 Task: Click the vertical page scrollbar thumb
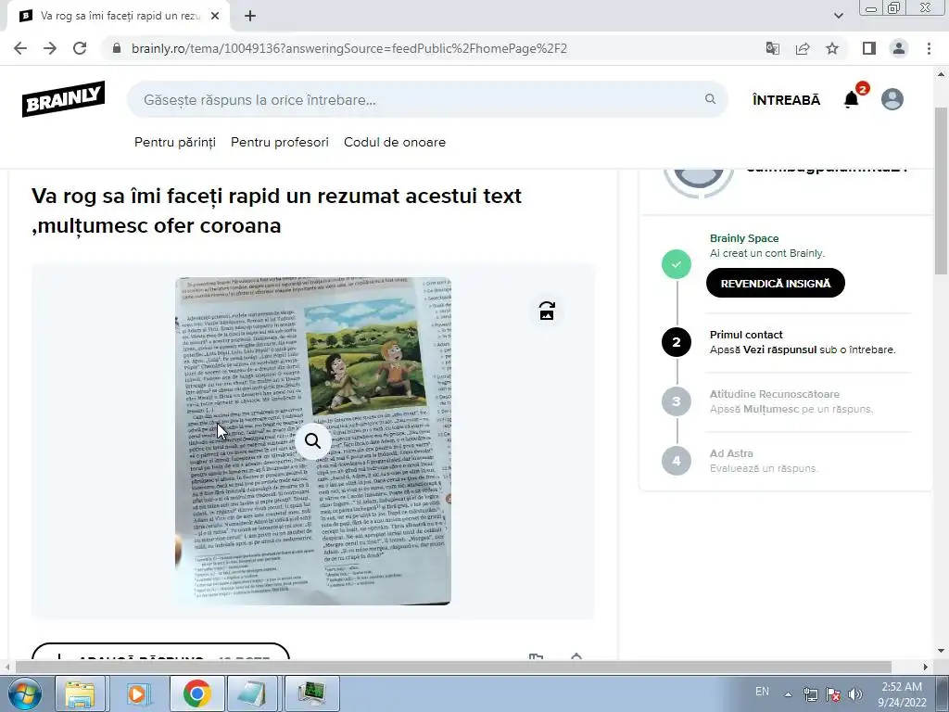coord(942,191)
